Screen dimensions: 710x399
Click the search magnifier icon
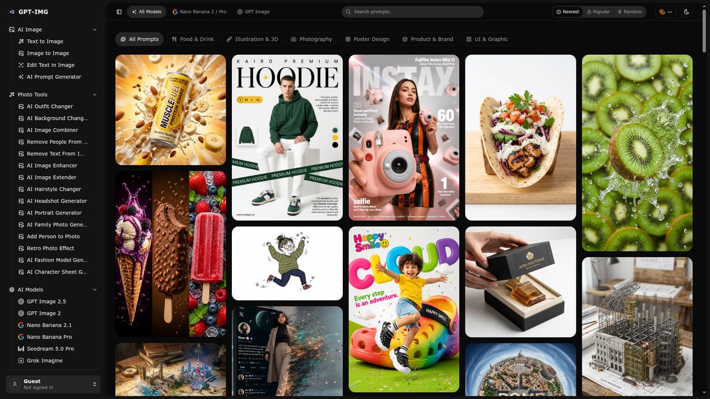point(348,12)
